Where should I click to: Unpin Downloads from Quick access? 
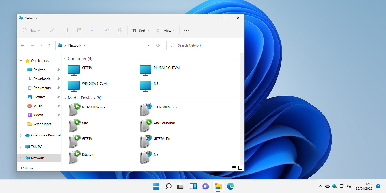click(x=59, y=79)
